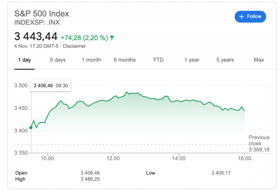Screen dimensions: 280x191
Task: Click the green data point at 09:30
Action: 31,127
